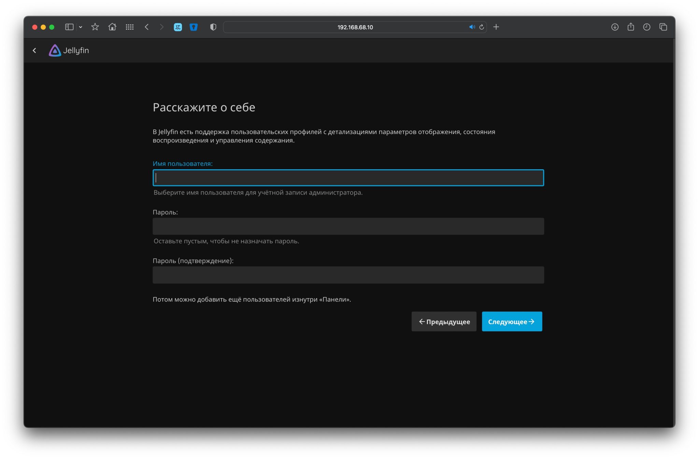Open sidebar options dropdown chevron
Image resolution: width=699 pixels, height=459 pixels.
tap(81, 27)
